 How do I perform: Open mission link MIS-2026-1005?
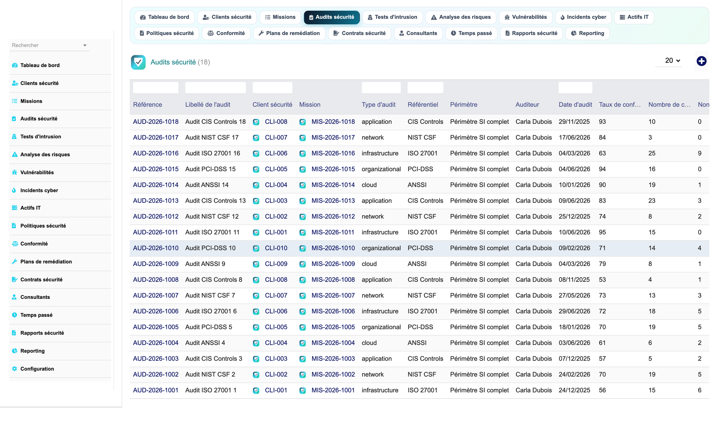(x=333, y=327)
